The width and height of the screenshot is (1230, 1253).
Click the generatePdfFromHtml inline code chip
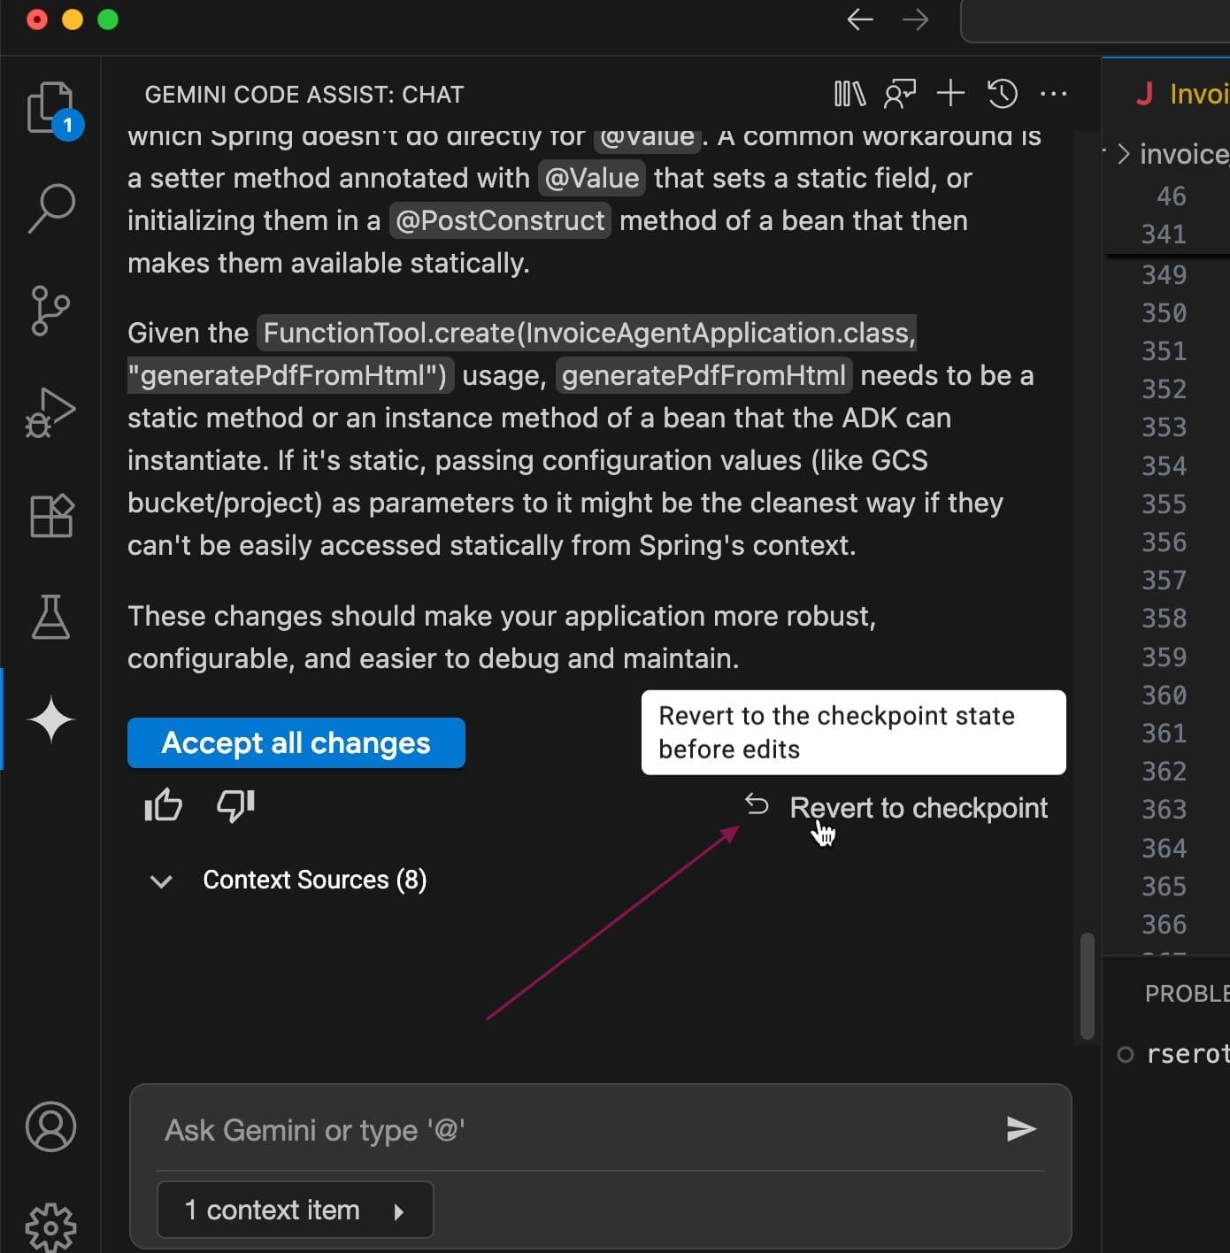[703, 375]
